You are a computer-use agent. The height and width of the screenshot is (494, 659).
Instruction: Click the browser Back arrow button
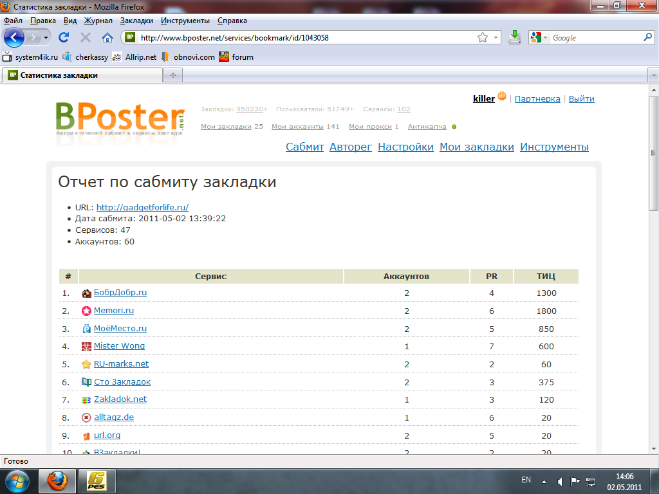pos(14,37)
